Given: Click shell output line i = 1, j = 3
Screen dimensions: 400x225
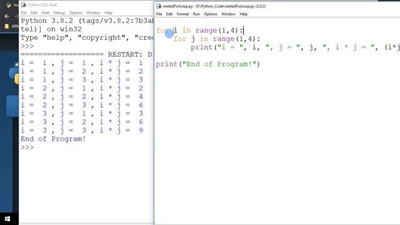Looking at the screenshot, I should [82, 80].
